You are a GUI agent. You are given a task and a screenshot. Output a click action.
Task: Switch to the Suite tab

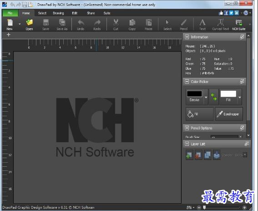click(x=107, y=13)
